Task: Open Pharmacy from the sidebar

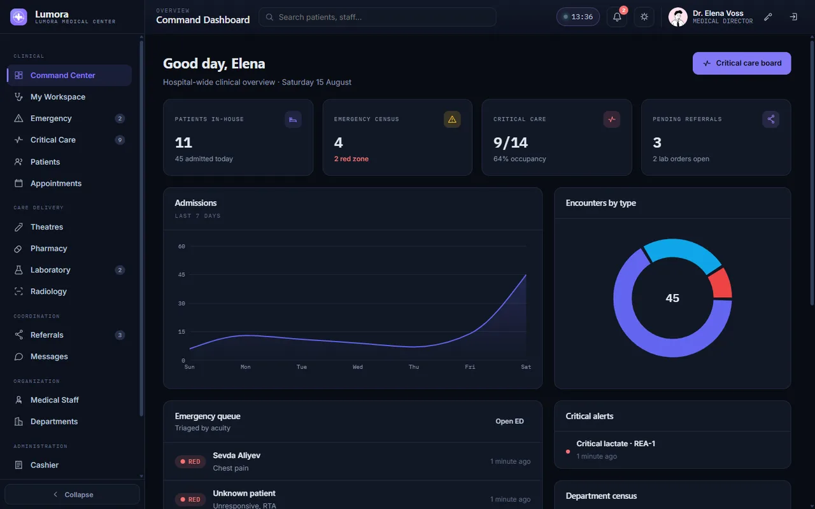Action: (x=69, y=248)
